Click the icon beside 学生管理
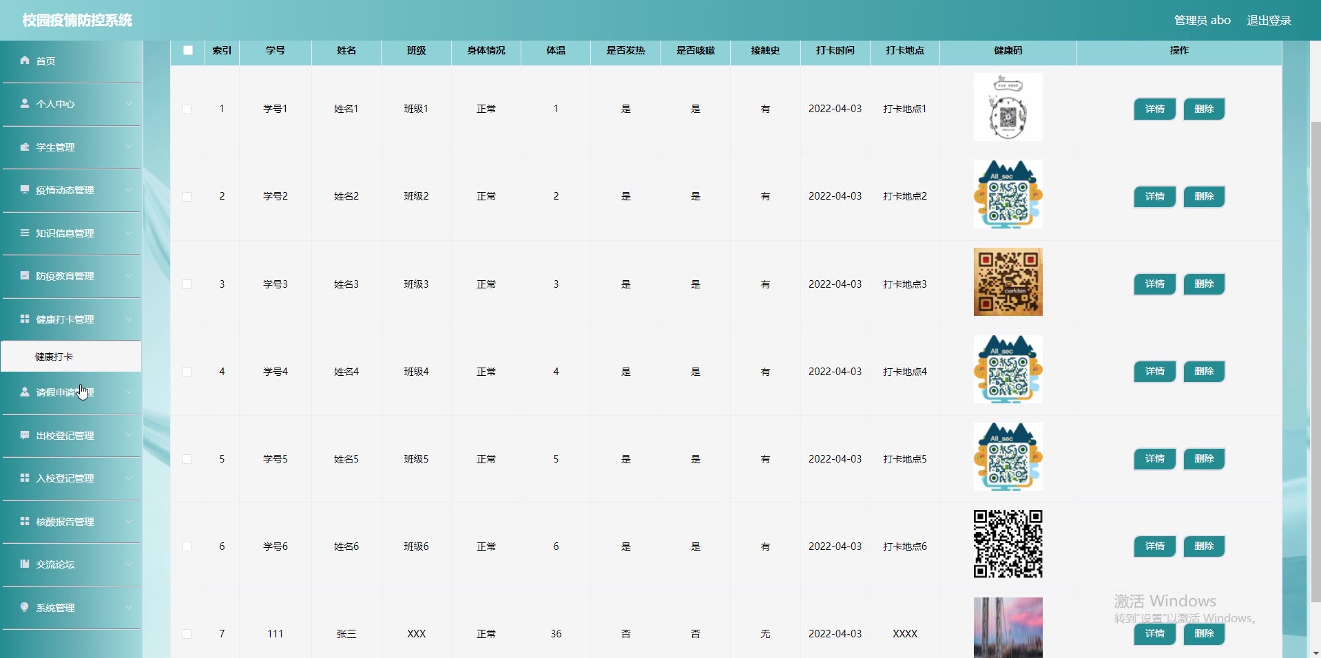 point(25,147)
